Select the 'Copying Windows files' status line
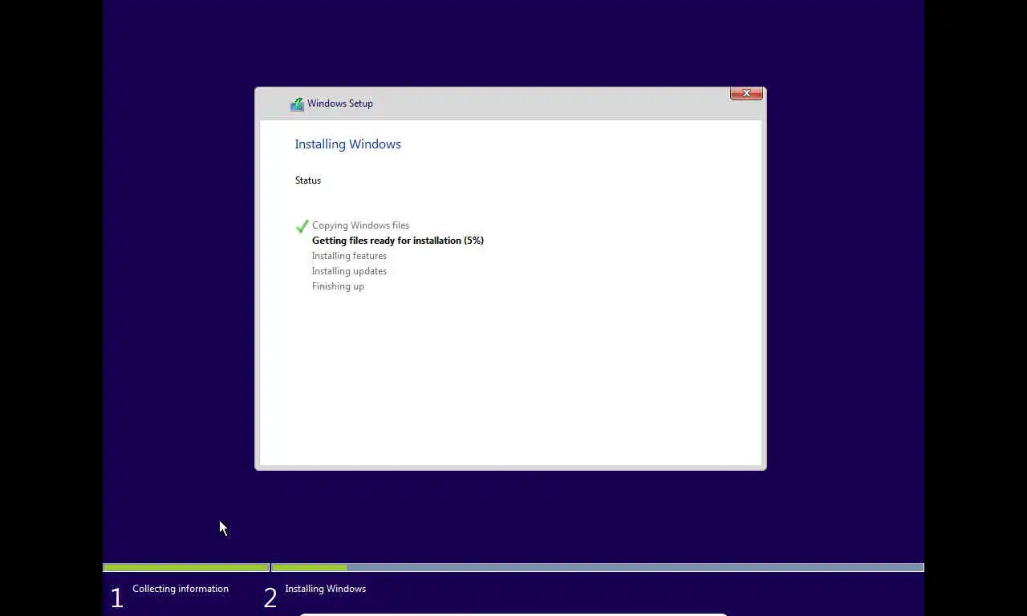1027x616 pixels. (x=360, y=225)
